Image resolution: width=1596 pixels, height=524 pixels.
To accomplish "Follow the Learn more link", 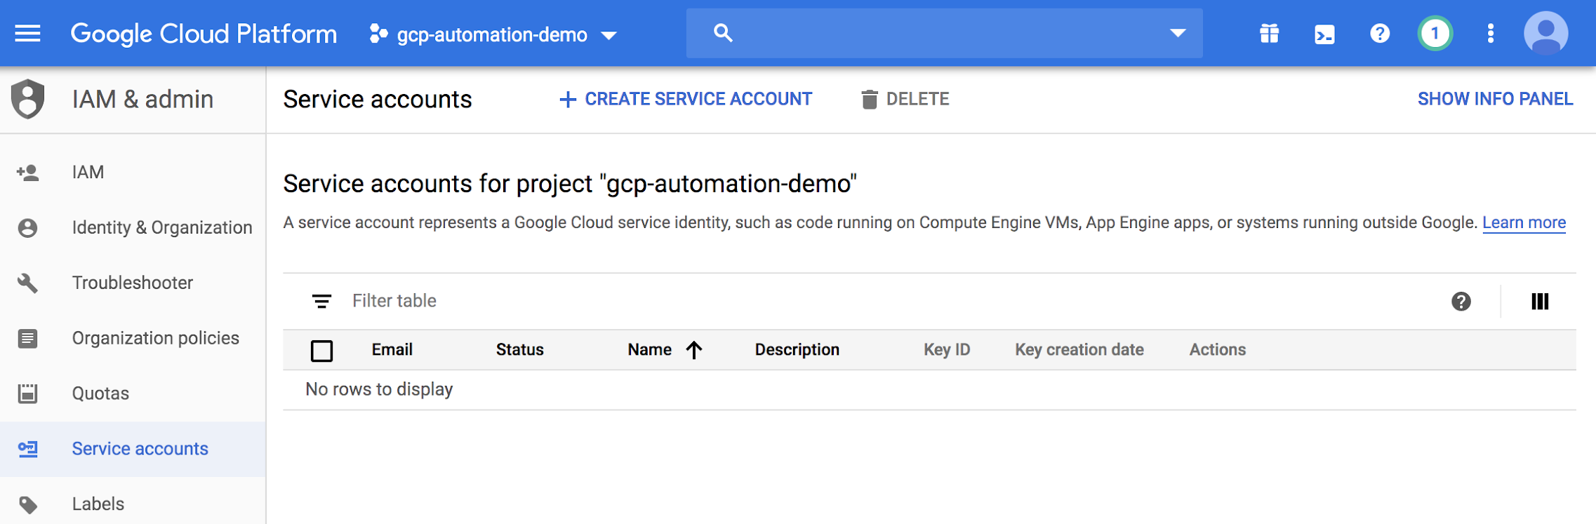I will click(1524, 222).
